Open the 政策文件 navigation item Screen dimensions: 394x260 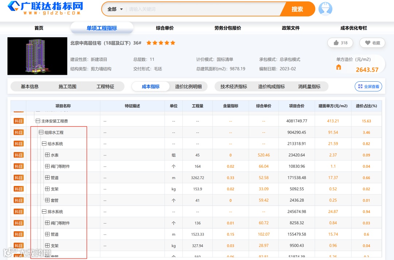(291, 28)
